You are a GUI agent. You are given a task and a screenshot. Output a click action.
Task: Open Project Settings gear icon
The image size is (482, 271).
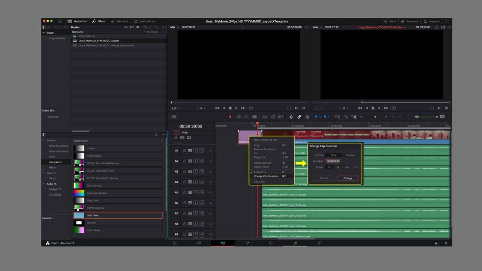point(446,243)
